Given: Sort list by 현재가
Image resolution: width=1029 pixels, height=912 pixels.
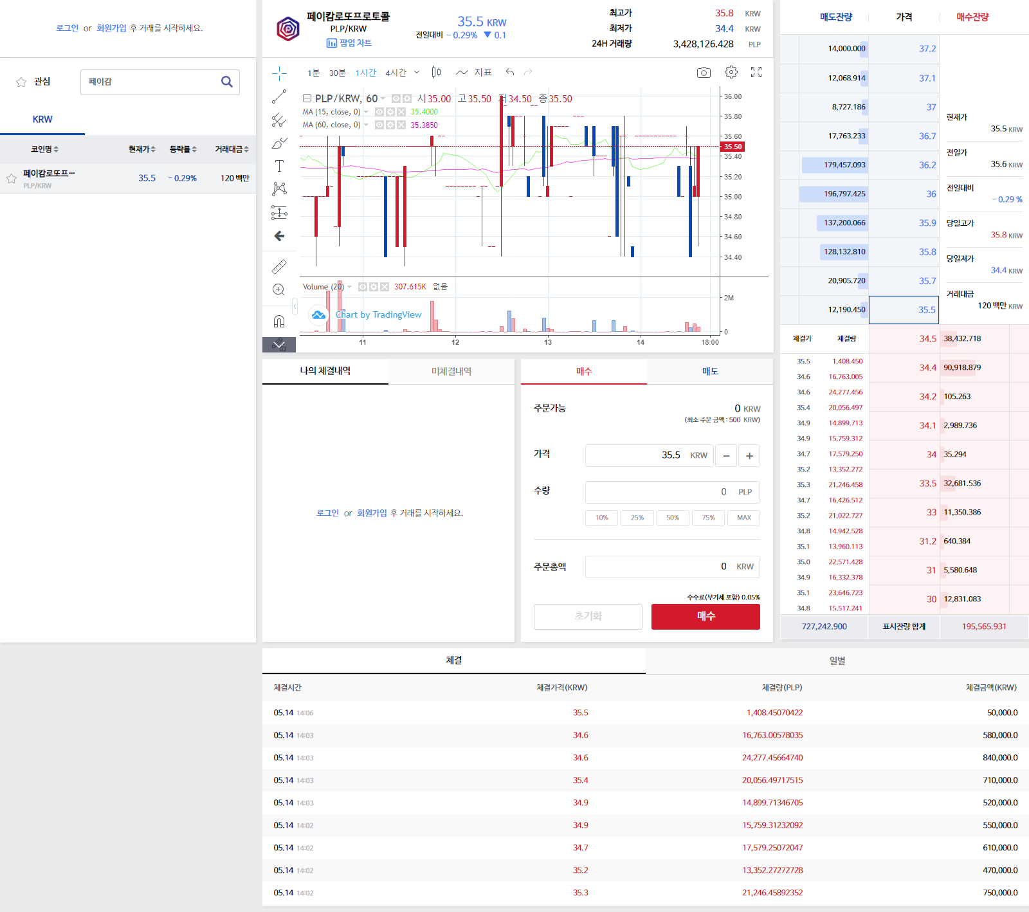Looking at the screenshot, I should pos(142,149).
